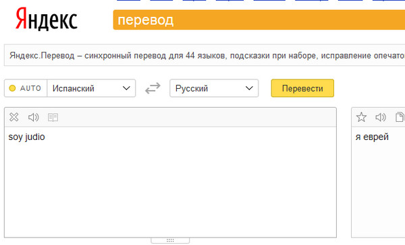Copy translation with the document icon

[400, 117]
